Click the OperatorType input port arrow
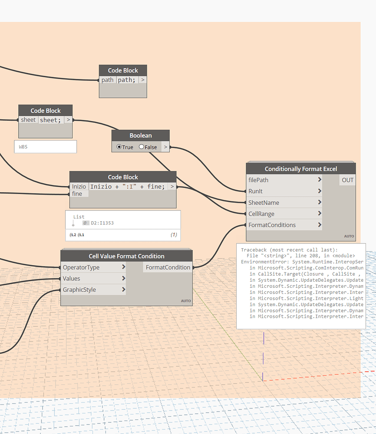Image resolution: width=376 pixels, height=434 pixels. 124,267
